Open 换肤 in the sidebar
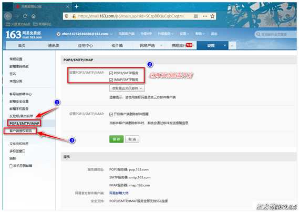299x212 pixels. 13,158
